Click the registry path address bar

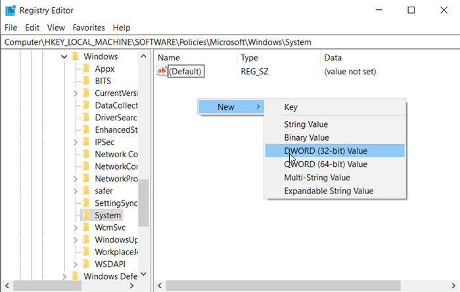(230, 42)
